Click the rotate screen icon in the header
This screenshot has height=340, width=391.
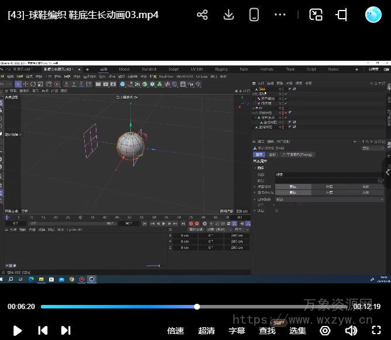point(342,15)
